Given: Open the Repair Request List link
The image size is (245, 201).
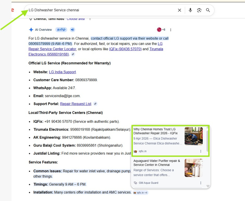Looking at the screenshot, I should tap(76, 104).
